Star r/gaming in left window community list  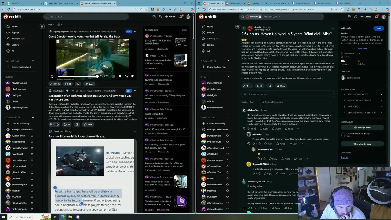coord(32,191)
